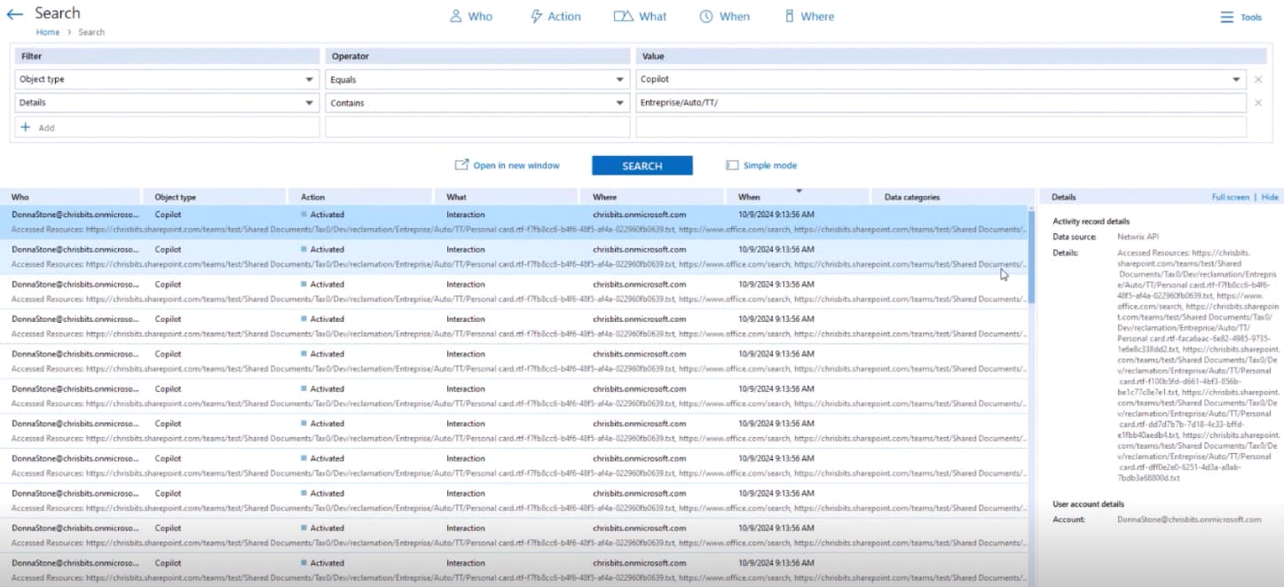Select the Where filter icon
Screen dimensions: 1284x587
pyautogui.click(x=789, y=17)
